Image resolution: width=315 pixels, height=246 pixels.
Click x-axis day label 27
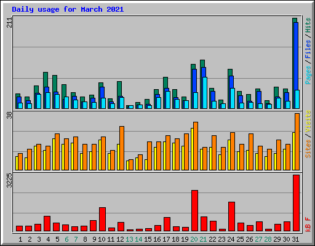(x=258, y=239)
